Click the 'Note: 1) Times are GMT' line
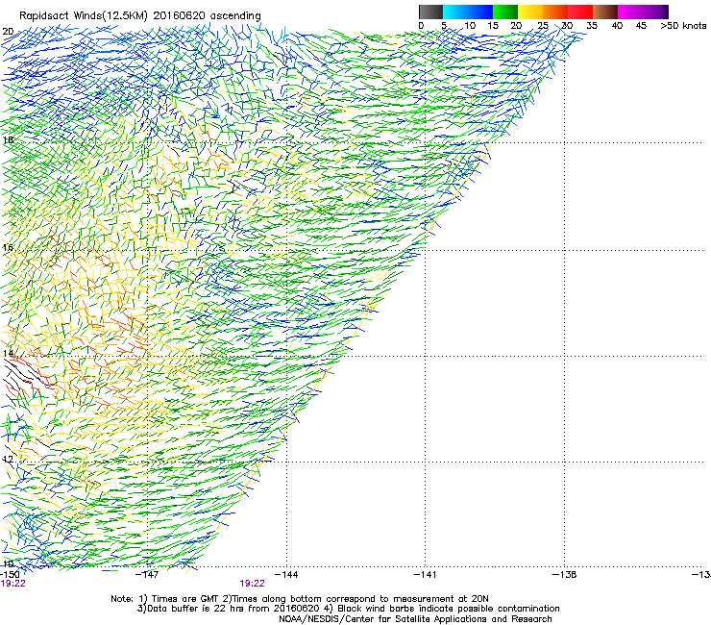 pyautogui.click(x=300, y=599)
